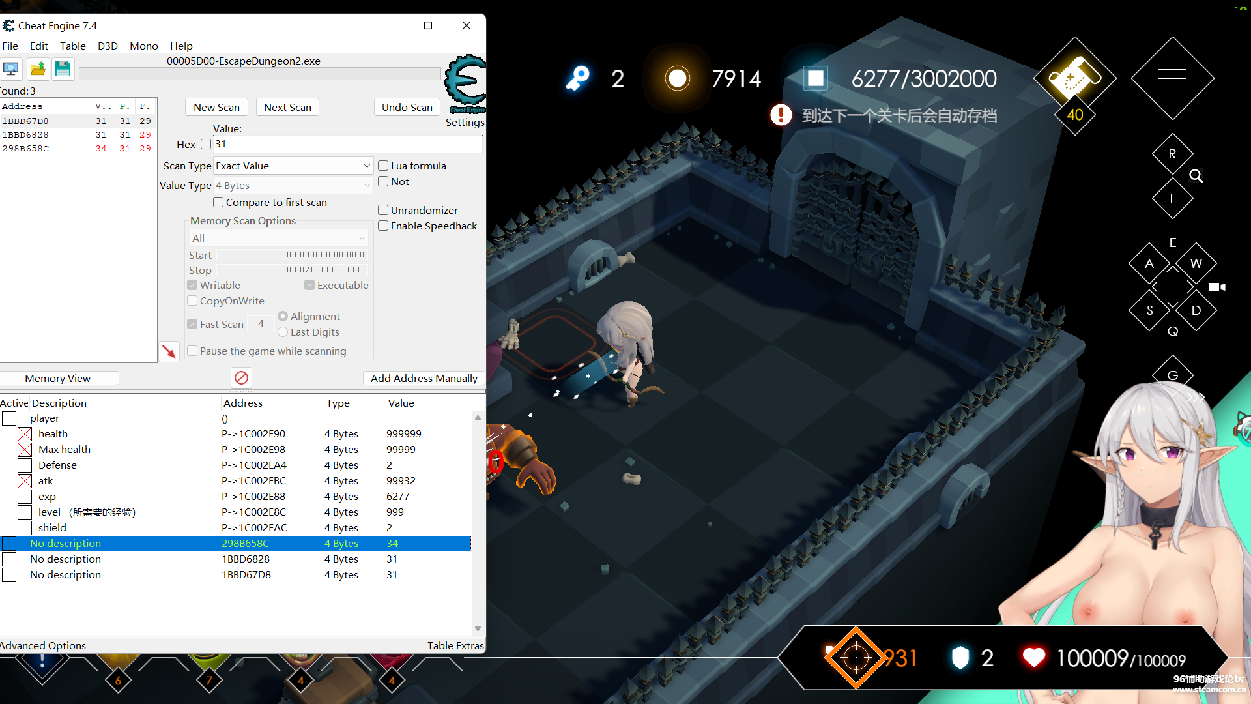The height and width of the screenshot is (704, 1251).
Task: Click the load table folder icon
Action: click(38, 69)
